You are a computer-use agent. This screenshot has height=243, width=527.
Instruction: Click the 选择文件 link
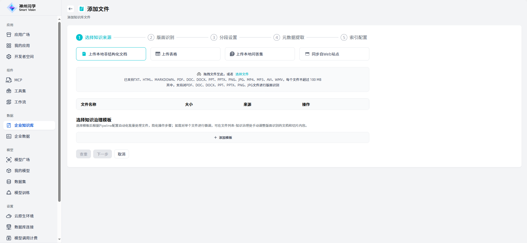(242, 74)
